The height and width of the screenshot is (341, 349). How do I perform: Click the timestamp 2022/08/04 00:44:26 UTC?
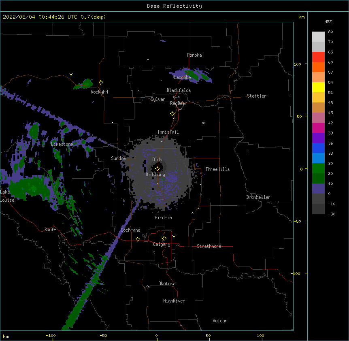40,17
